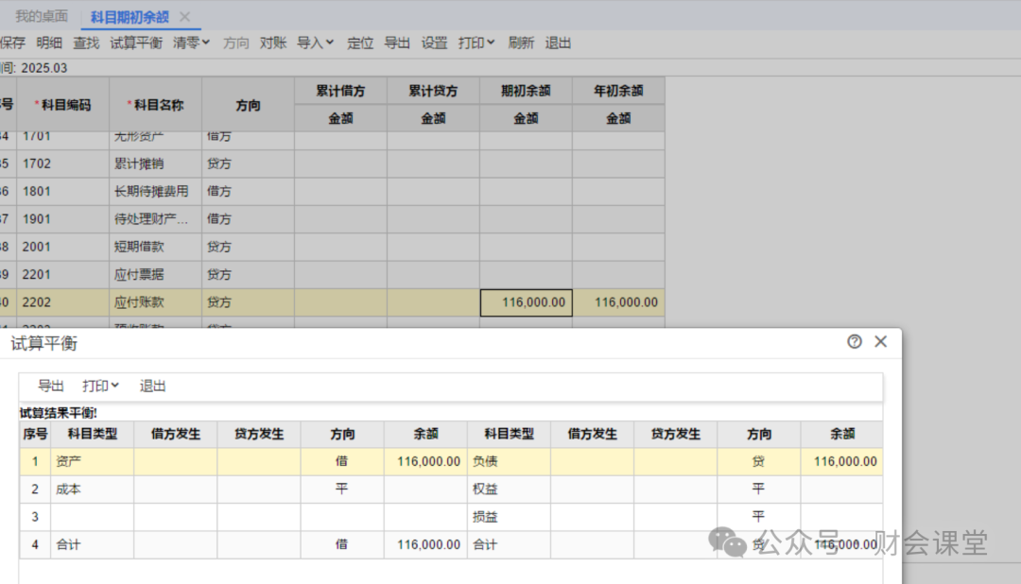Screen dimensions: 1021x584
Task: Open 打印 dropdown in 试算平衡 dialog
Action: click(100, 386)
